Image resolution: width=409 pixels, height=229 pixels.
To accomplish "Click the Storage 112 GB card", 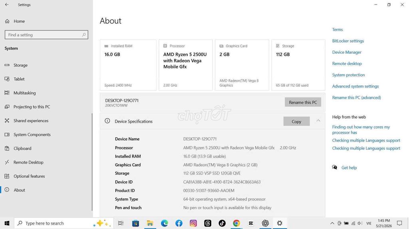I will tap(298, 65).
